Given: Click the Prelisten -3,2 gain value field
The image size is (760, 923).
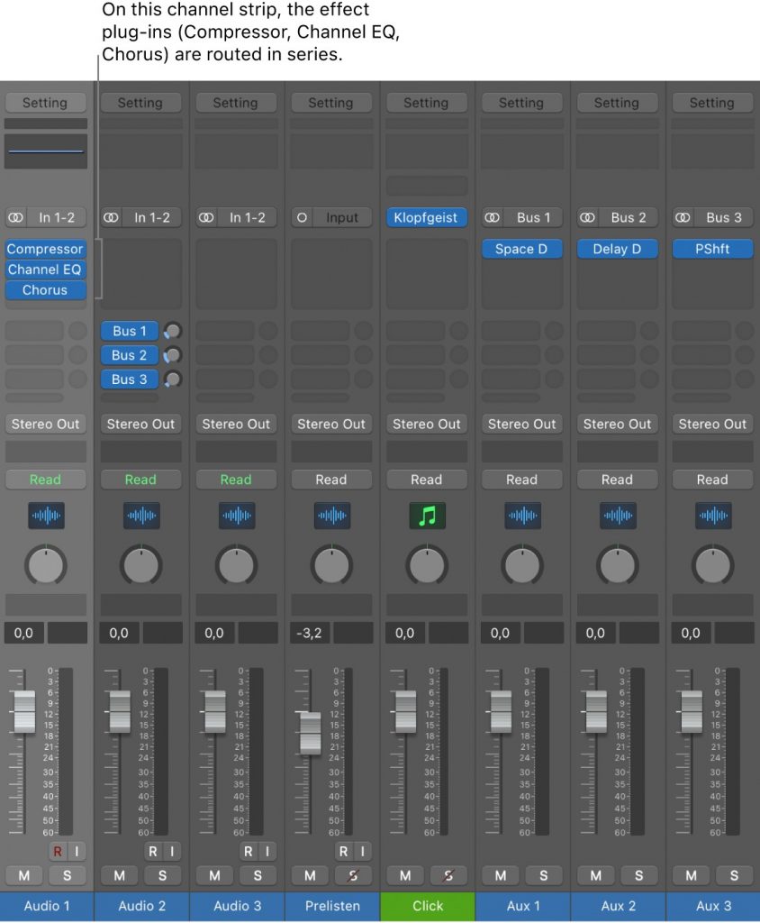Looking at the screenshot, I should 310,634.
